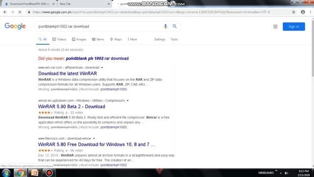Click the Bandicam recorder taskbar icon
Screen dimensions: 314x177
(x=49, y=173)
